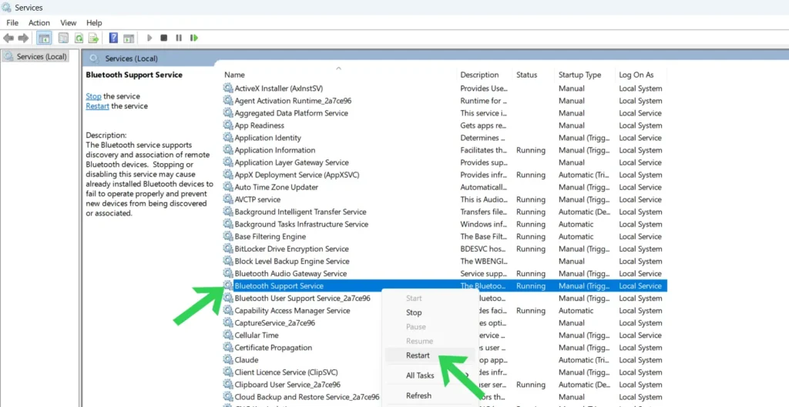This screenshot has height=407, width=789.
Task: Click the gear icon beside Cellular Time
Action: point(228,335)
